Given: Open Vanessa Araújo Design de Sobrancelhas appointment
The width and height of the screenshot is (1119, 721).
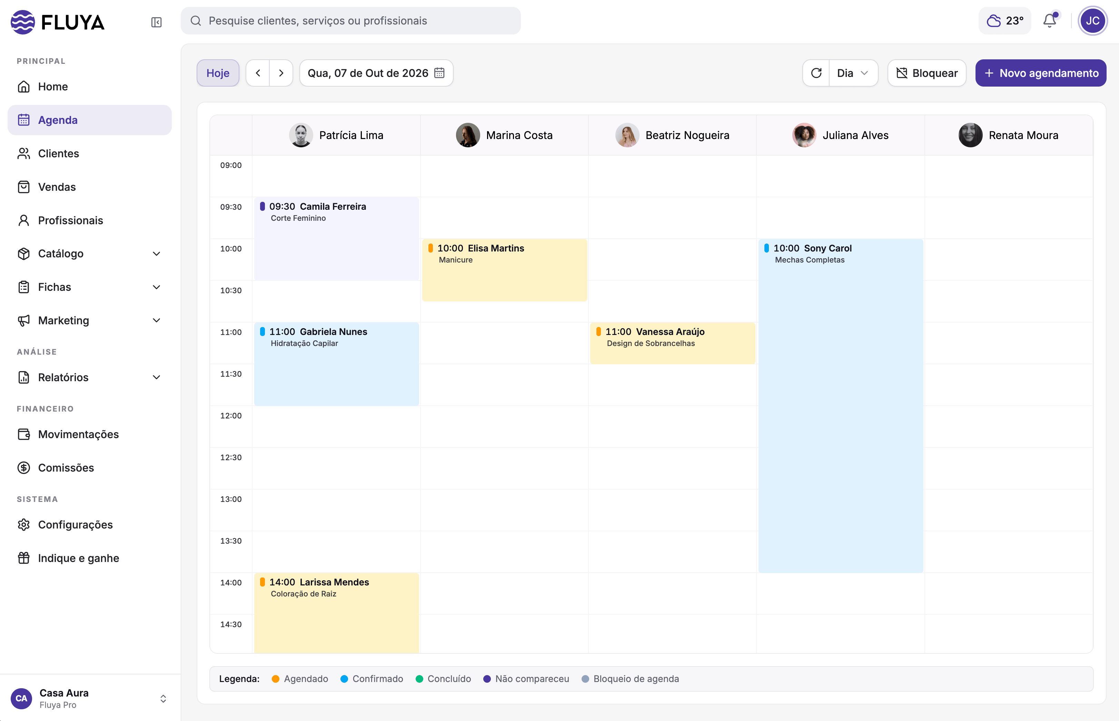Looking at the screenshot, I should (x=673, y=343).
